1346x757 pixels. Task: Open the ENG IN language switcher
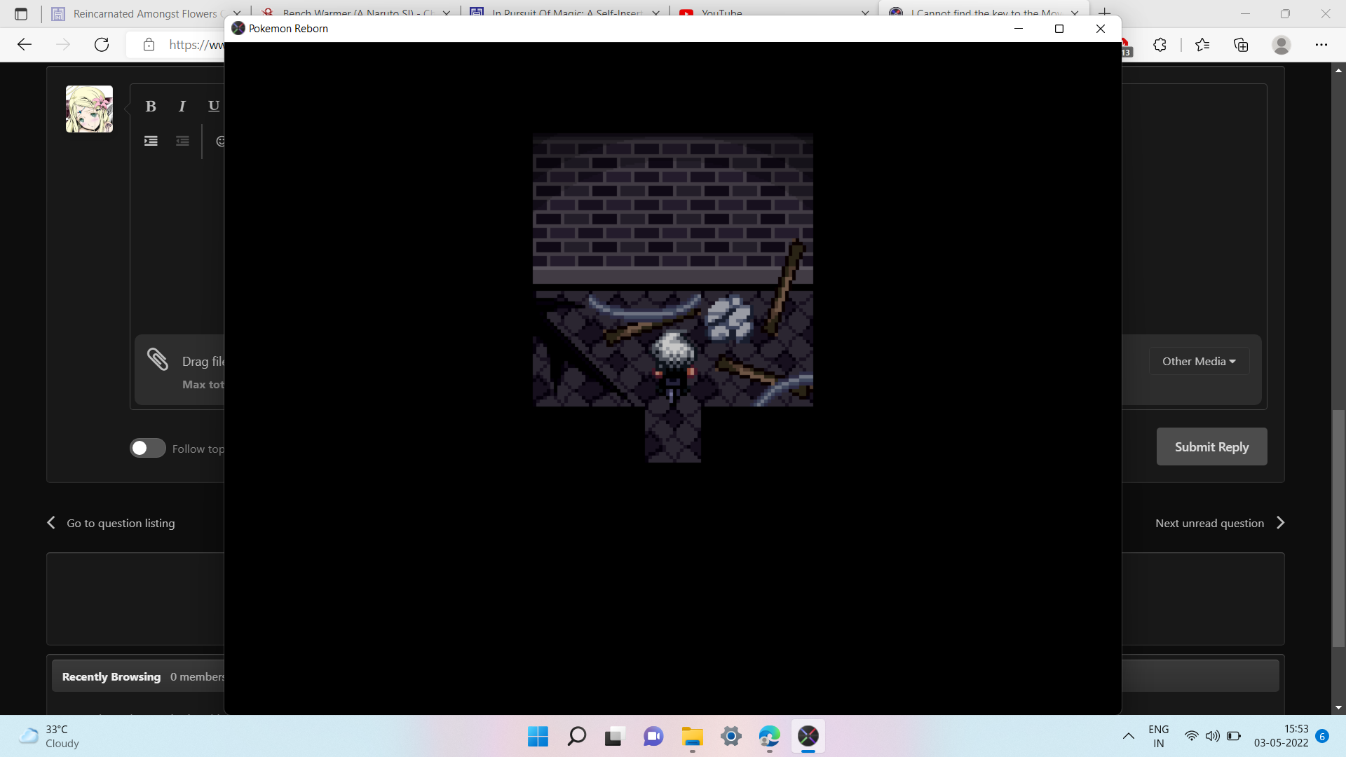pos(1158,736)
